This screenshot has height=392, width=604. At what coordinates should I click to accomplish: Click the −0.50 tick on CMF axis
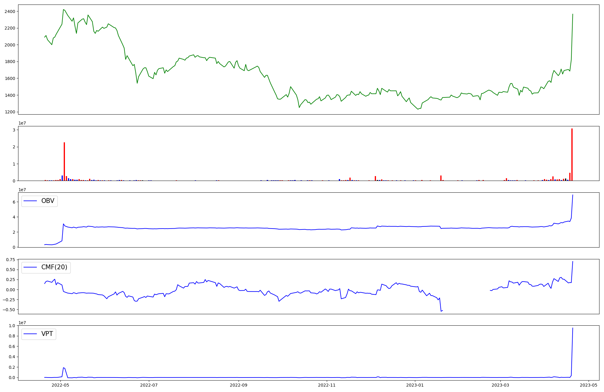point(9,310)
